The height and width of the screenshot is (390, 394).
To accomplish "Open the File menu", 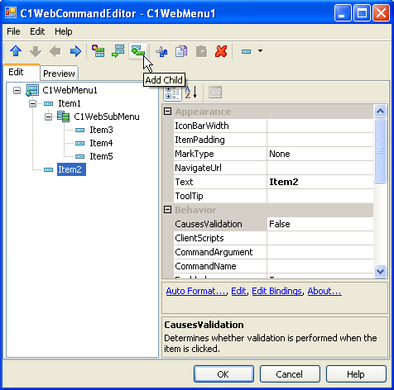I will 13,31.
